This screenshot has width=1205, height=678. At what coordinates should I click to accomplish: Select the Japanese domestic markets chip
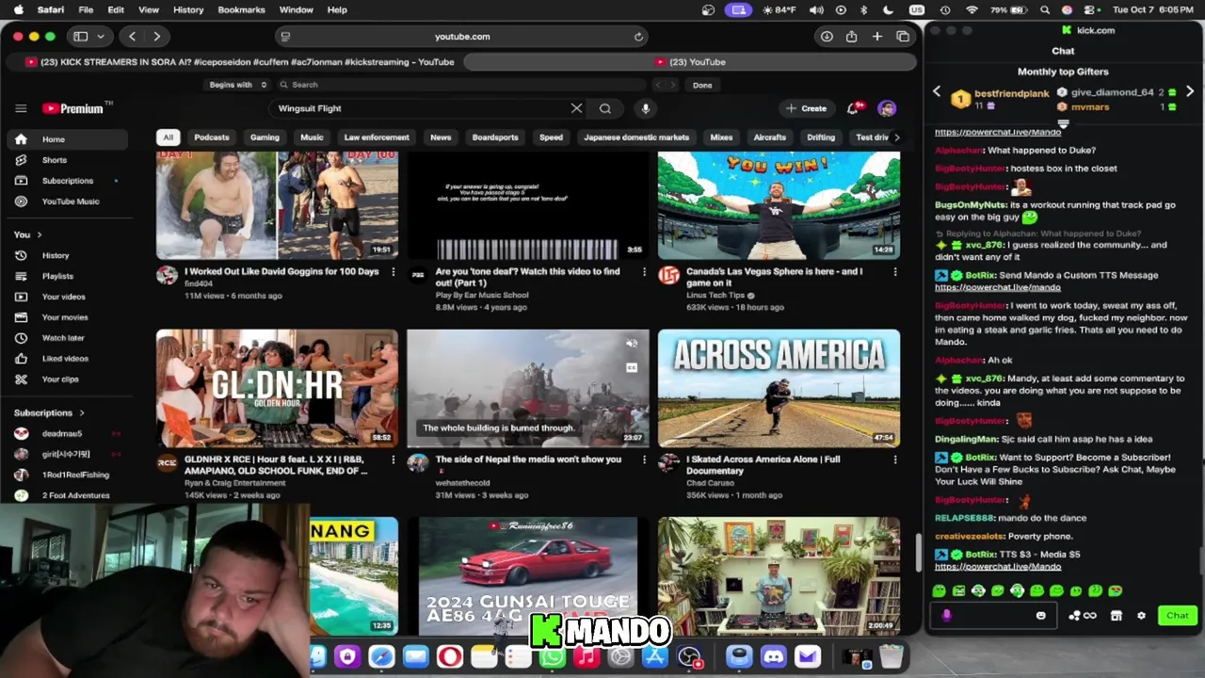636,137
